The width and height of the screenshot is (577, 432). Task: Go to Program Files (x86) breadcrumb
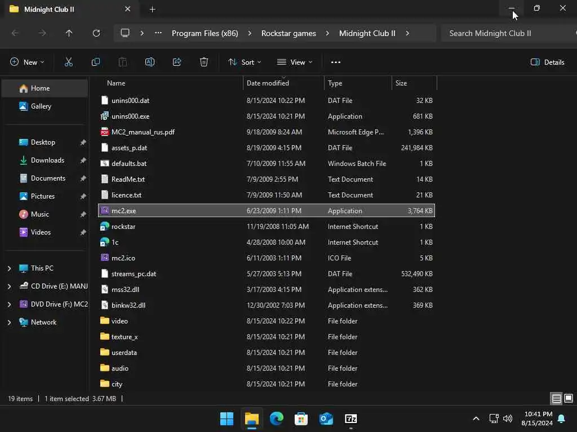(205, 33)
